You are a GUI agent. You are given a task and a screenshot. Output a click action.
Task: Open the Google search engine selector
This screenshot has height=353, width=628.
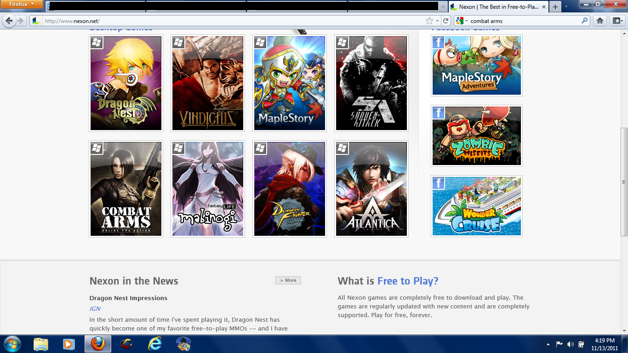461,21
